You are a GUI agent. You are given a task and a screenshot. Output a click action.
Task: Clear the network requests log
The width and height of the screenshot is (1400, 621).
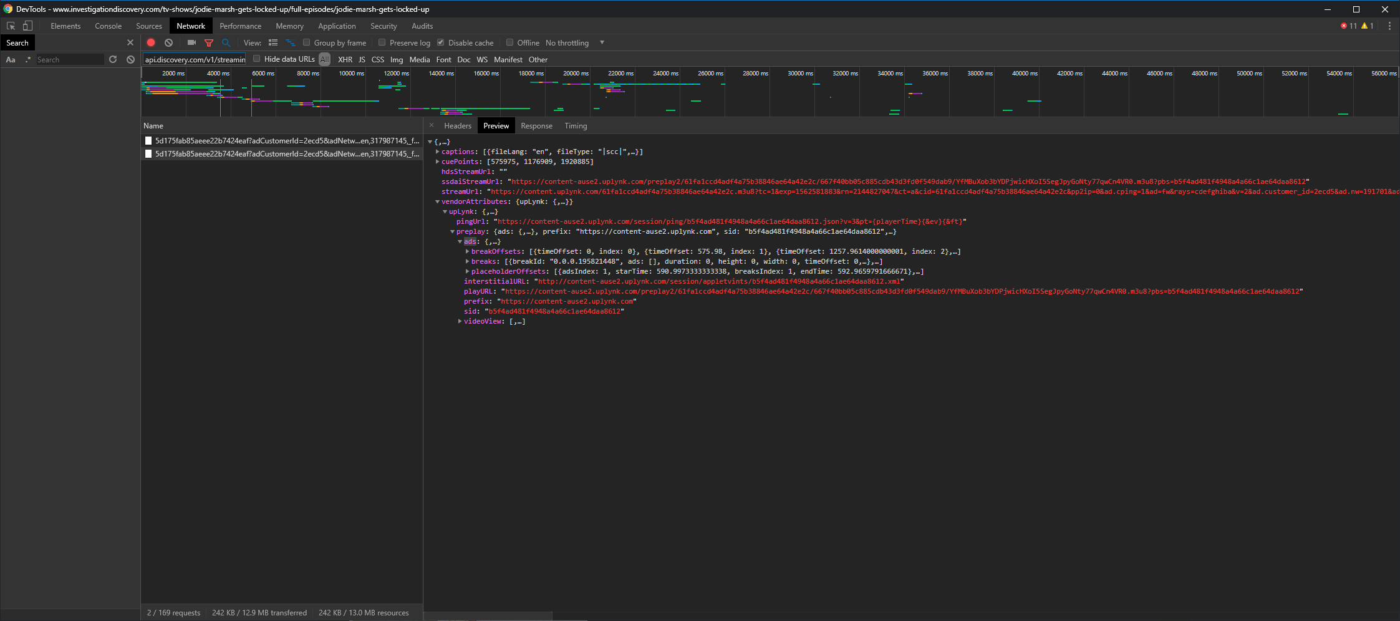[168, 42]
